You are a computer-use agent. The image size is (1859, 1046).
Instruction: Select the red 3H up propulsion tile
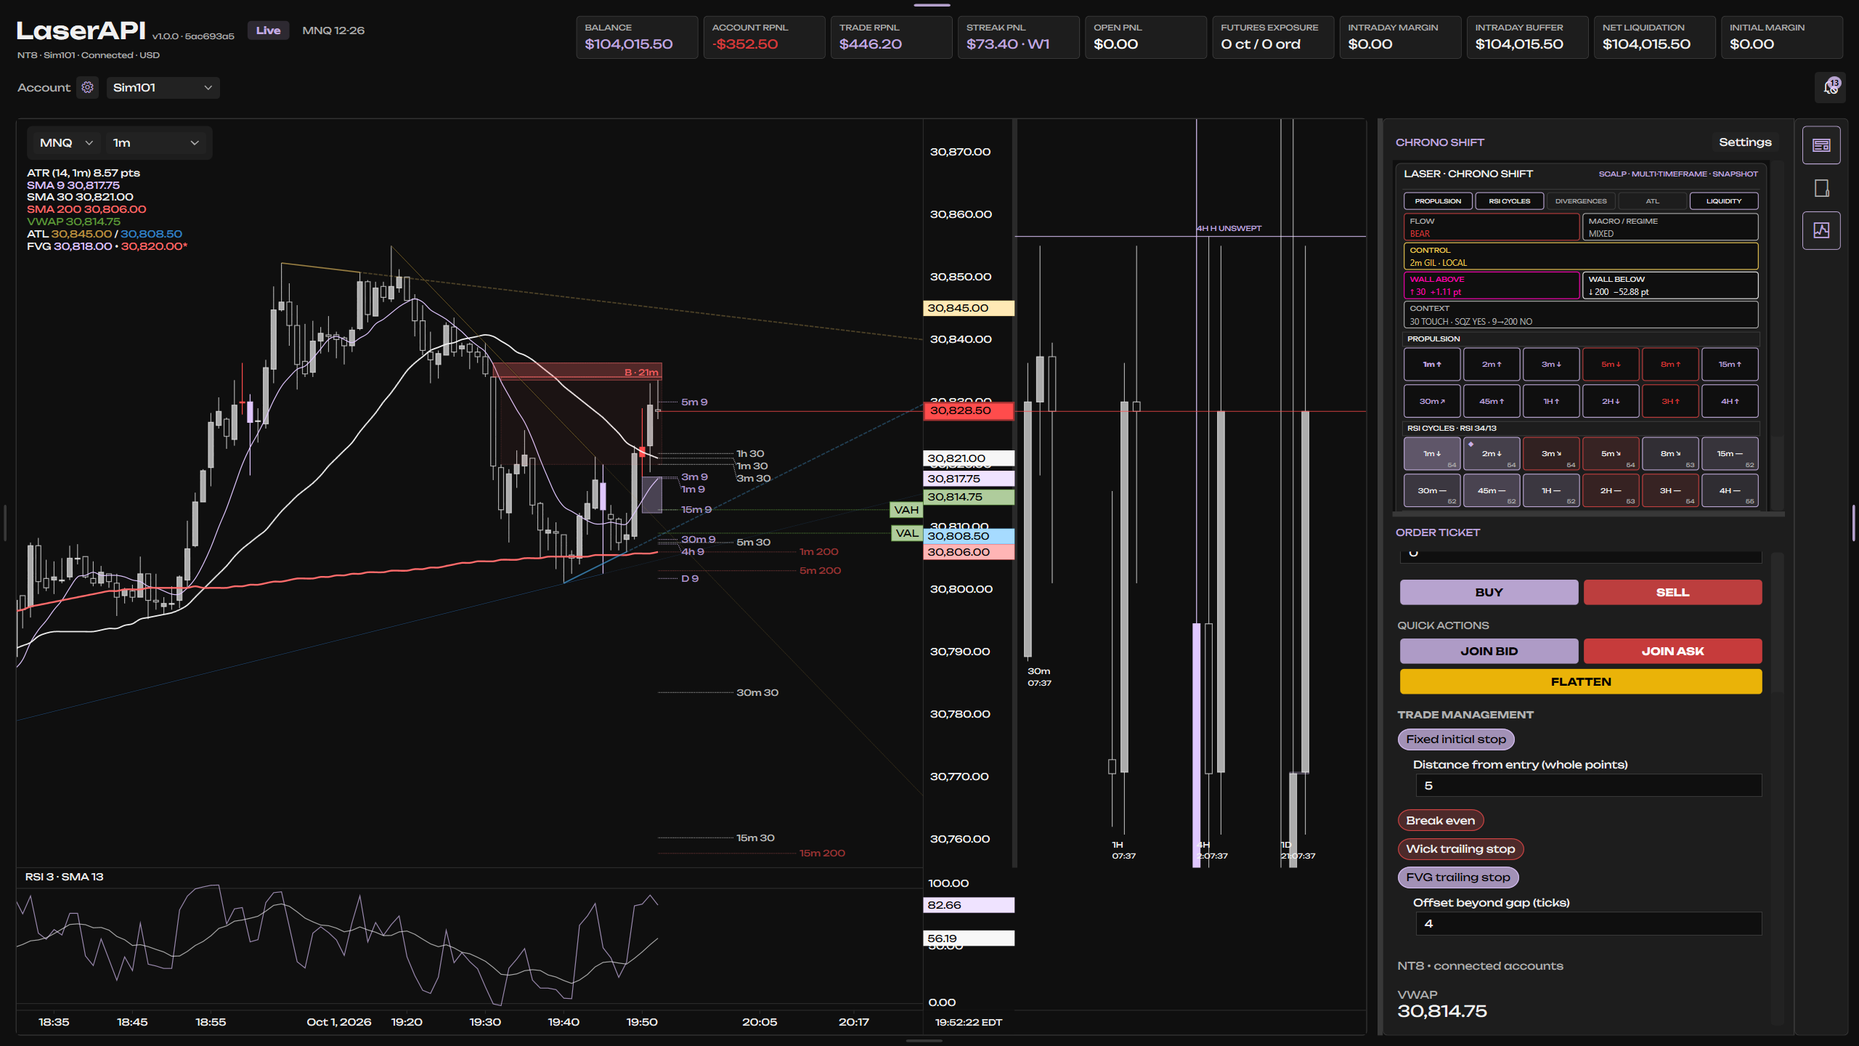pos(1670,402)
